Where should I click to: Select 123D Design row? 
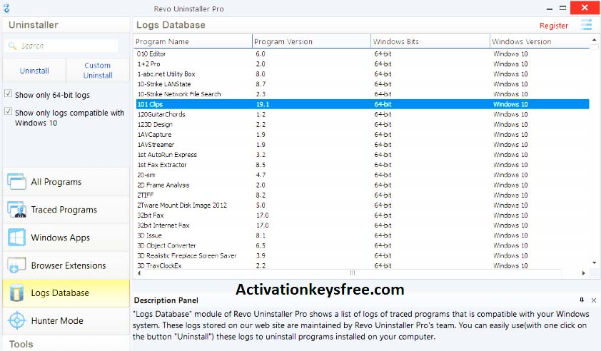(x=363, y=125)
